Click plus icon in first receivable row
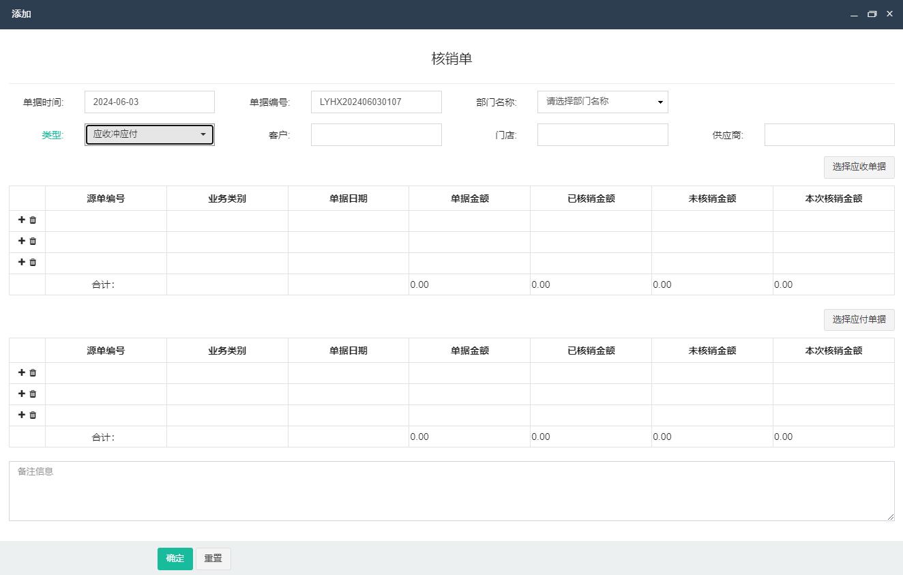Screen dimensions: 903x575 click(x=21, y=220)
